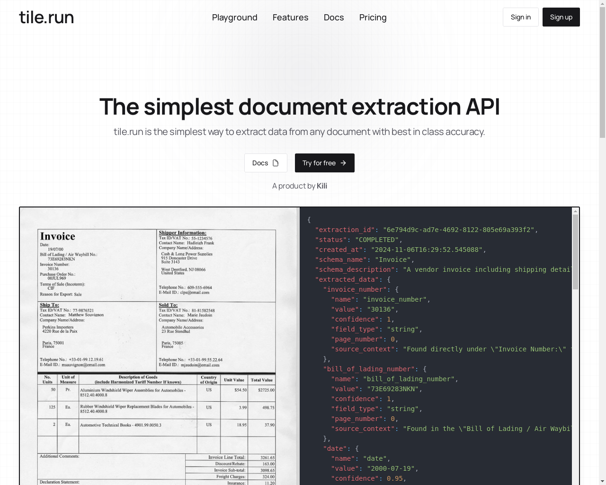Screen dimensions: 606x485
Task: Open the tile.run logo home link
Action: click(46, 17)
